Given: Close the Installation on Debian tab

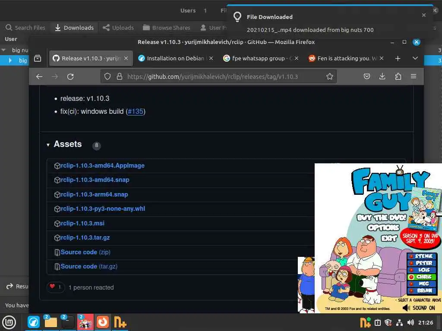Looking at the screenshot, I should point(211,58).
